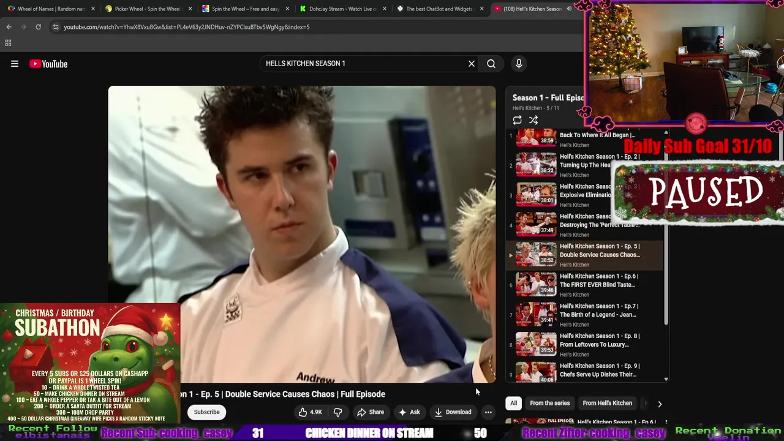Viewport: 784px width, 441px height.
Task: Open the YouTube hamburger guide menu
Action: (x=15, y=64)
